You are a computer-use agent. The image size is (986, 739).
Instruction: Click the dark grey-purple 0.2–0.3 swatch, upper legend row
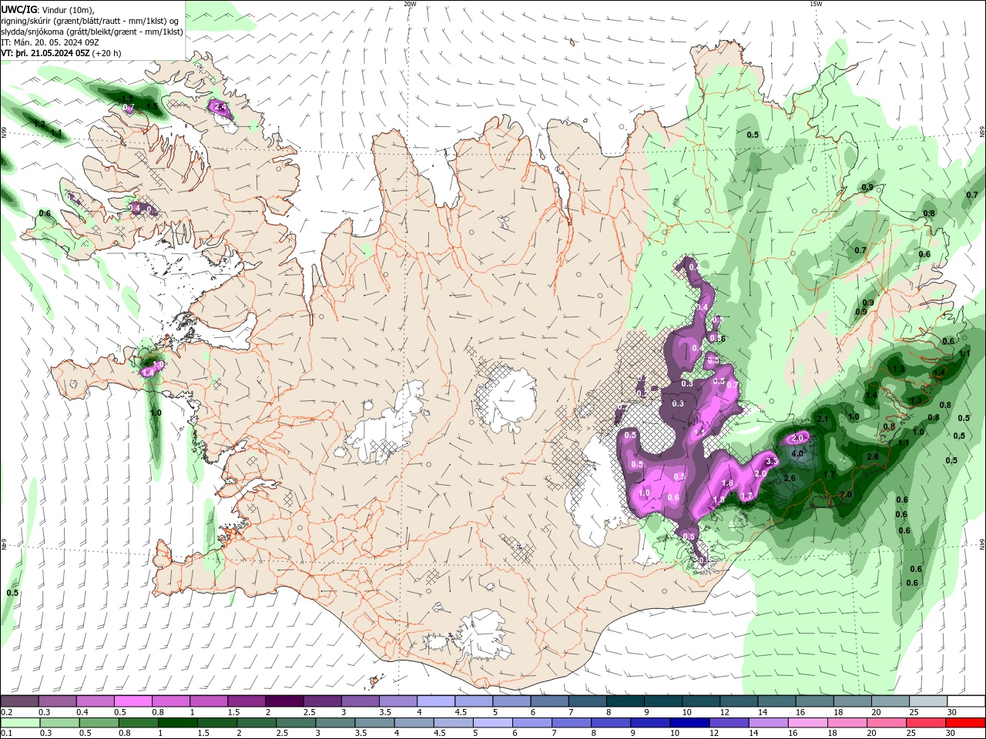(x=19, y=701)
